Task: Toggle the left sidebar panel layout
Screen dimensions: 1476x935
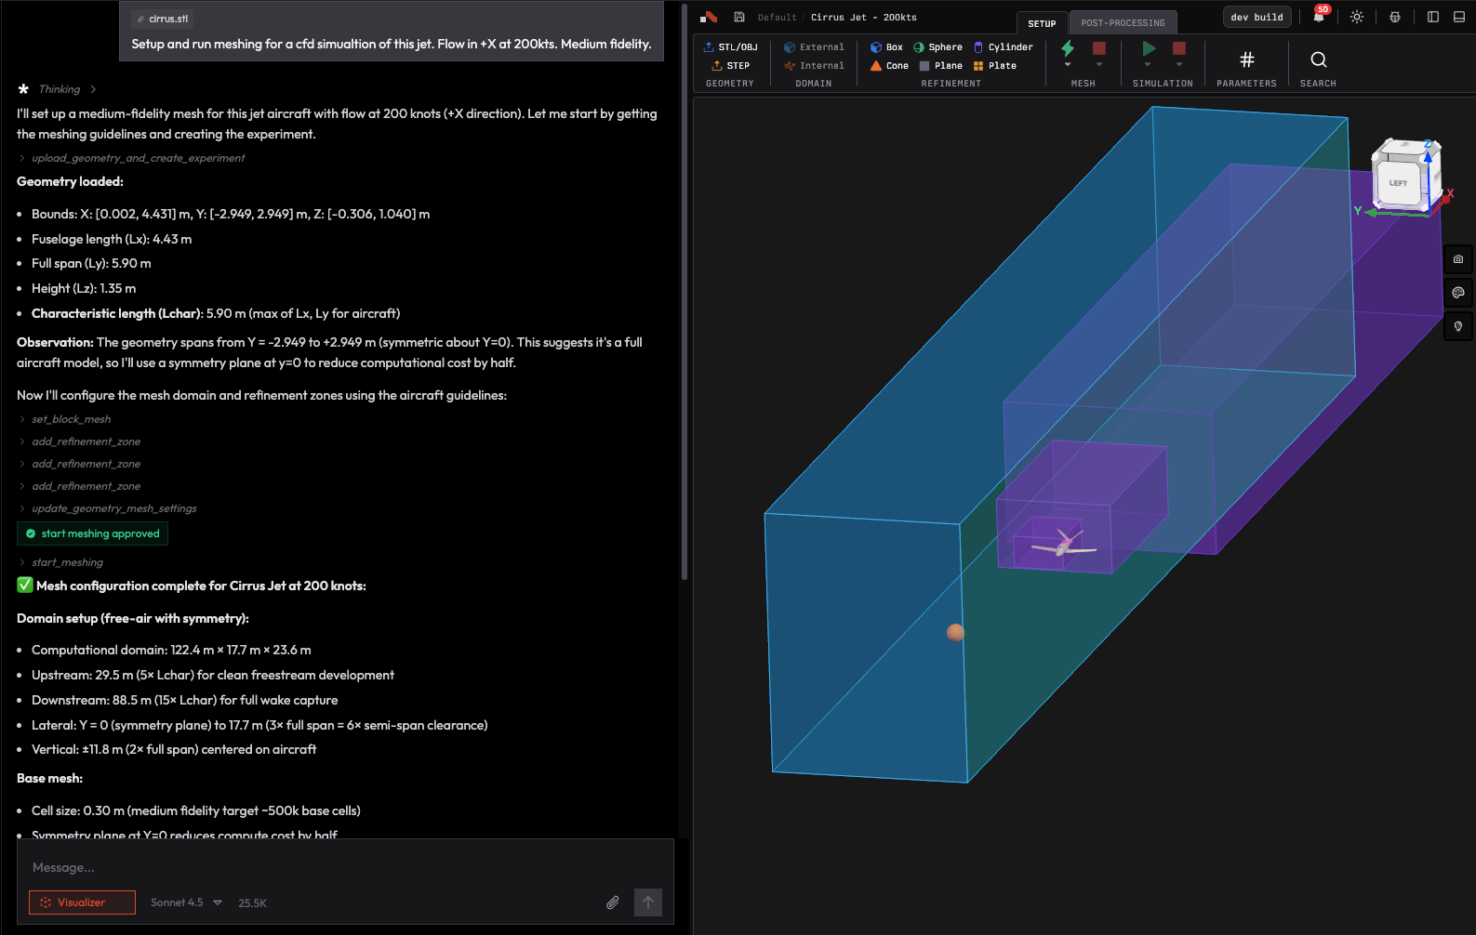Action: click(1432, 17)
